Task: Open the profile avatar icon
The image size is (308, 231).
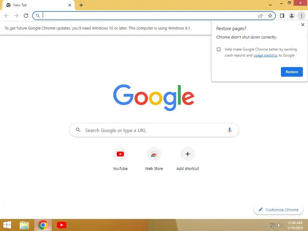Action: (292, 16)
